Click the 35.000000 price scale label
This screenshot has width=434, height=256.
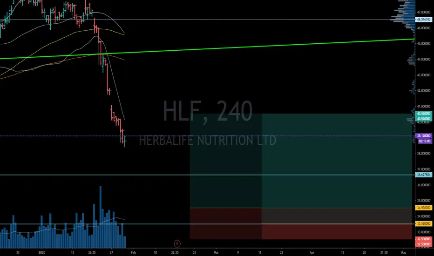(424, 200)
